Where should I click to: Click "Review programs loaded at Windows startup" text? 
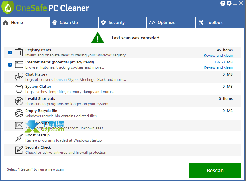64,140
